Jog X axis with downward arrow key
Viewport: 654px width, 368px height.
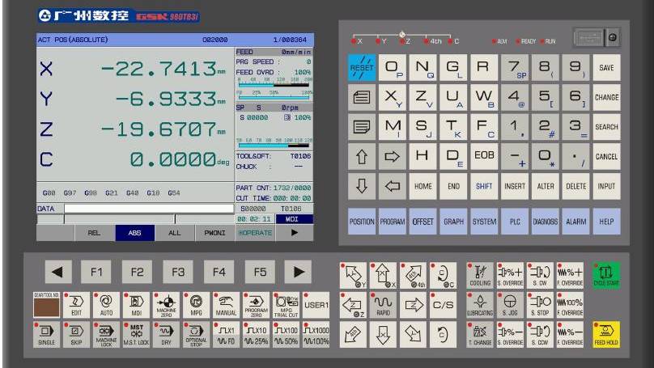384,334
